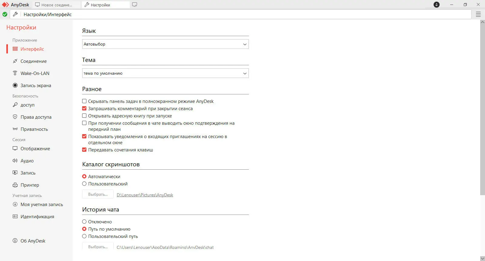Click the wrench icon in address bar

coord(15,14)
